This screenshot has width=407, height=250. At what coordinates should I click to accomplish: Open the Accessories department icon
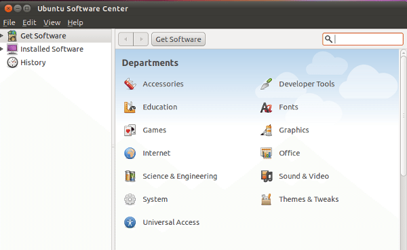click(130, 84)
